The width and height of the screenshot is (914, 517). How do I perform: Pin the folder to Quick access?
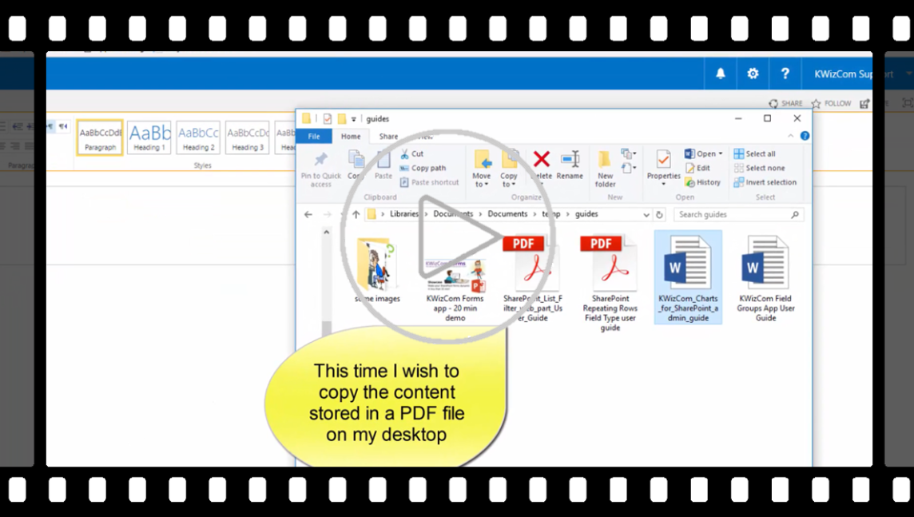pyautogui.click(x=320, y=169)
